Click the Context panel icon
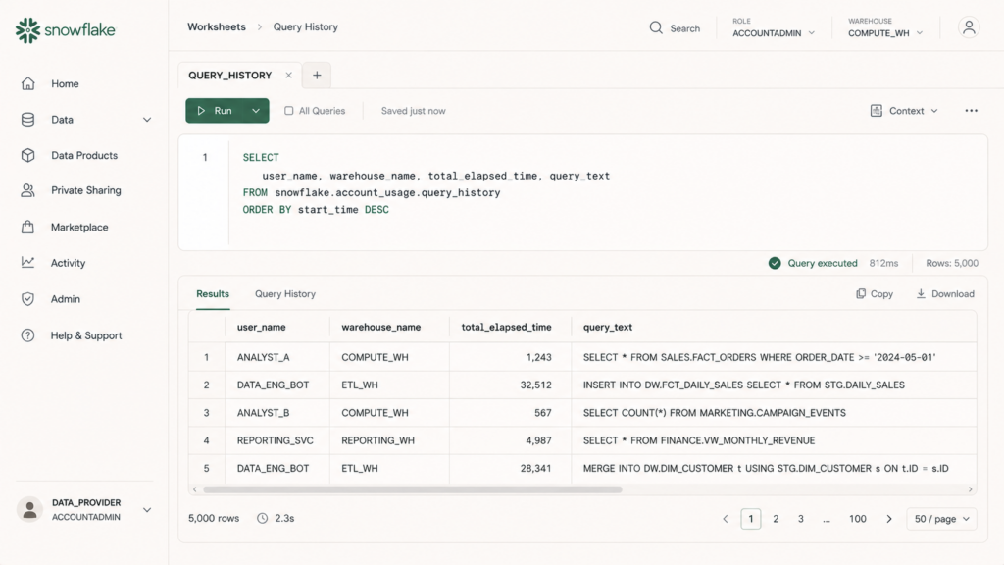 click(x=877, y=111)
